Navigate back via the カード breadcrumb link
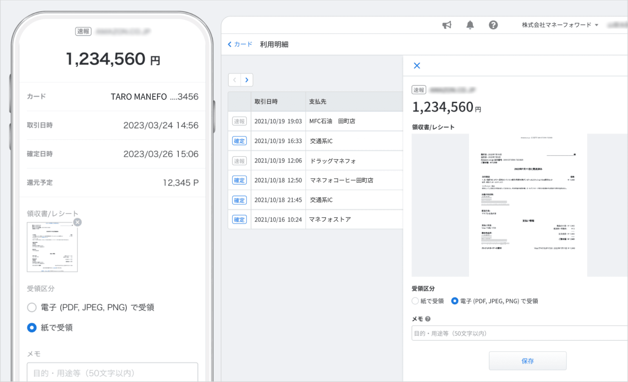628x382 pixels. point(240,44)
